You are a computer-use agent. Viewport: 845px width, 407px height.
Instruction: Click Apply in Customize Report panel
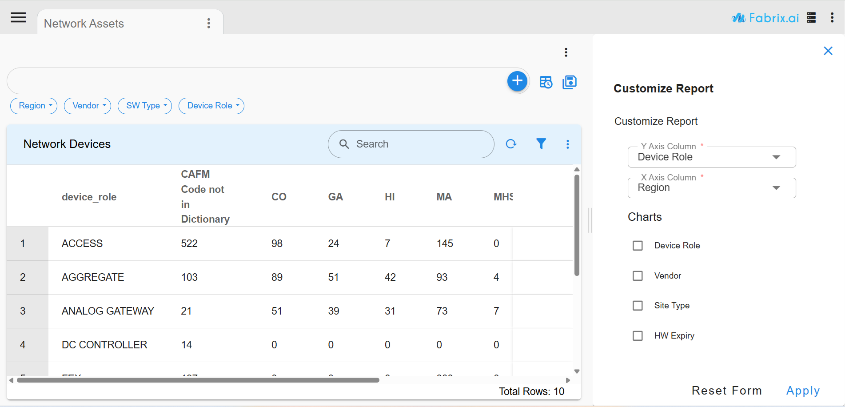pyautogui.click(x=803, y=390)
